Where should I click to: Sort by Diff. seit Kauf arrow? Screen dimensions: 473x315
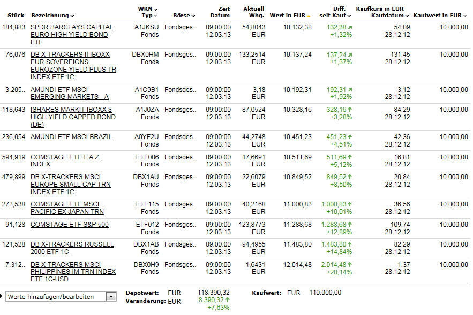349,16
